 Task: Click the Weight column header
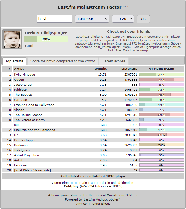click(96, 69)
